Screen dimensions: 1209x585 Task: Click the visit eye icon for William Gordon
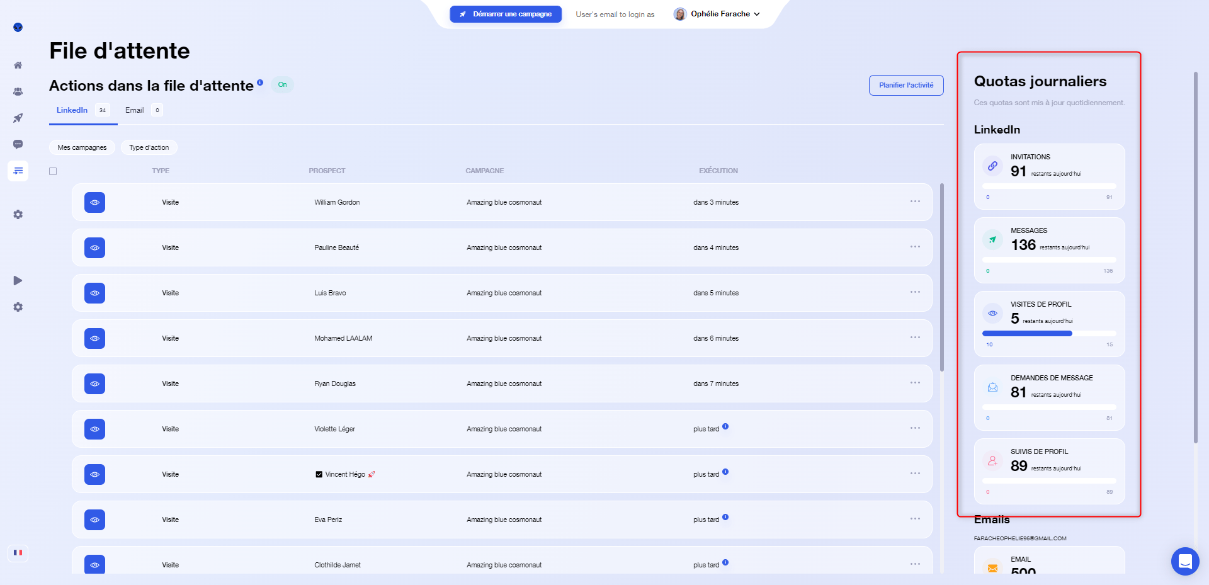(x=94, y=202)
